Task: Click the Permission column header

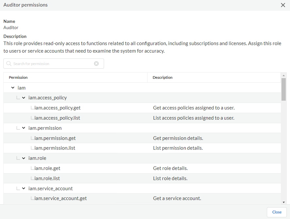Action: click(x=18, y=77)
